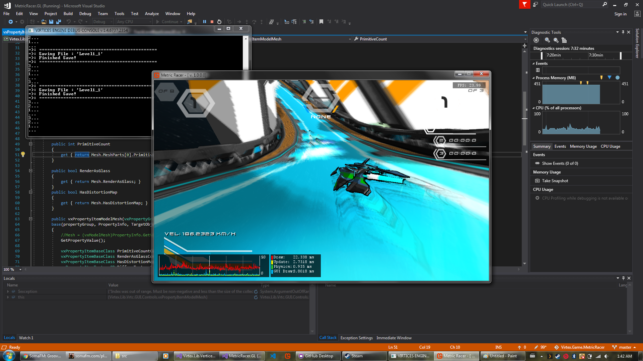
Task: Click Take Snapshot in Memory Usage
Action: [555, 181]
